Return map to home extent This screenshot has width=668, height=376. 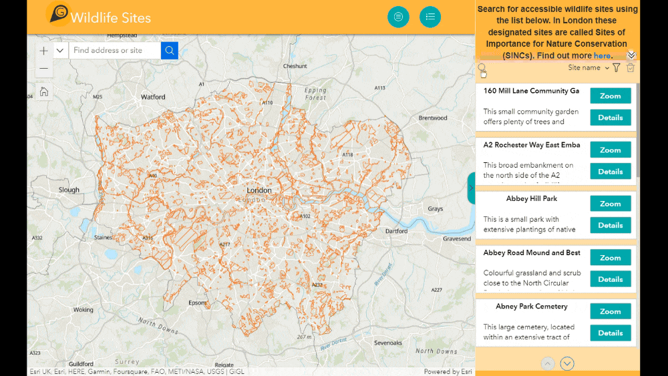pos(44,91)
